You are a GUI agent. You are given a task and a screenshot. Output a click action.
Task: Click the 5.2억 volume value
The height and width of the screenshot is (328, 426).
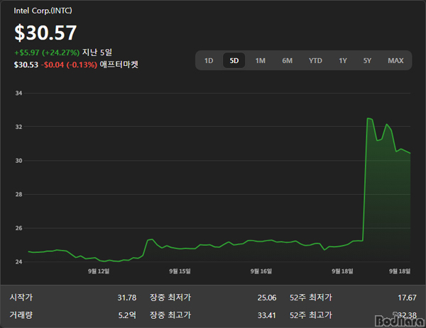[127, 315]
